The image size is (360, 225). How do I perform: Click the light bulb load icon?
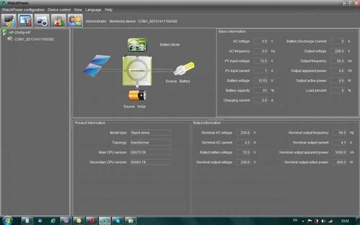(x=184, y=68)
